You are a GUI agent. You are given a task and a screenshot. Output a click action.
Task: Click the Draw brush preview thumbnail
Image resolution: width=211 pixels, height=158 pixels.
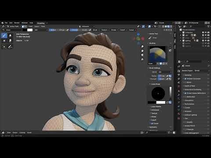157,54
